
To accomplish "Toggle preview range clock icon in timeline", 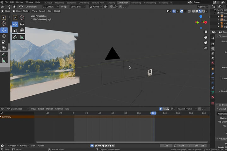I will (175, 146).
